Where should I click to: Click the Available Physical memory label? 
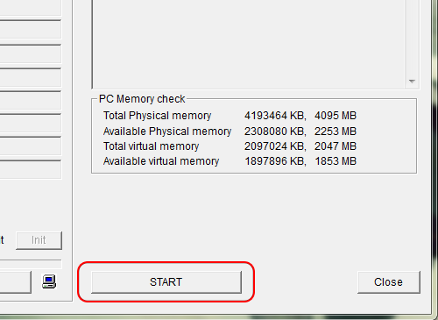point(167,132)
